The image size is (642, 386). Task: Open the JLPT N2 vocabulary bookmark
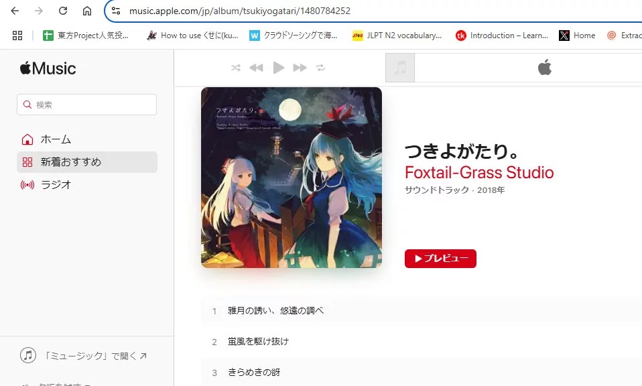397,36
